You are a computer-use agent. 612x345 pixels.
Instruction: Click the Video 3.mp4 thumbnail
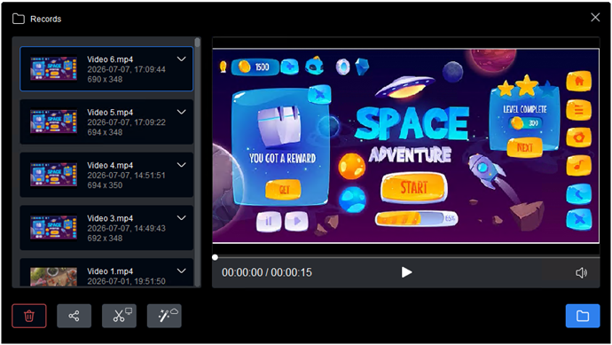click(54, 228)
